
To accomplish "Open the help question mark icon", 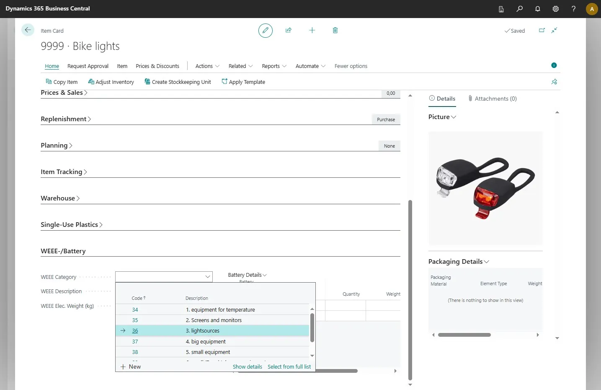I will click(574, 9).
